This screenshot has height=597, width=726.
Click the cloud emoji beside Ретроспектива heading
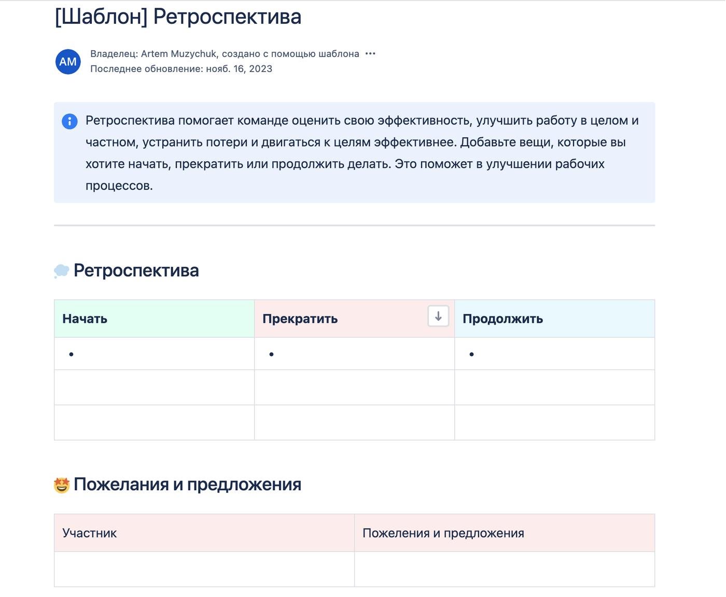[62, 271]
